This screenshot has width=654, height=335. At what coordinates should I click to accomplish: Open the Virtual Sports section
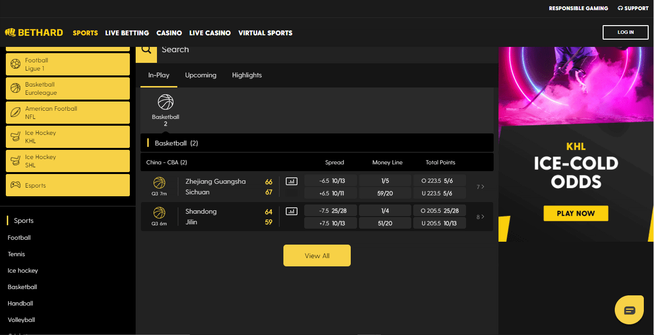[x=265, y=33]
